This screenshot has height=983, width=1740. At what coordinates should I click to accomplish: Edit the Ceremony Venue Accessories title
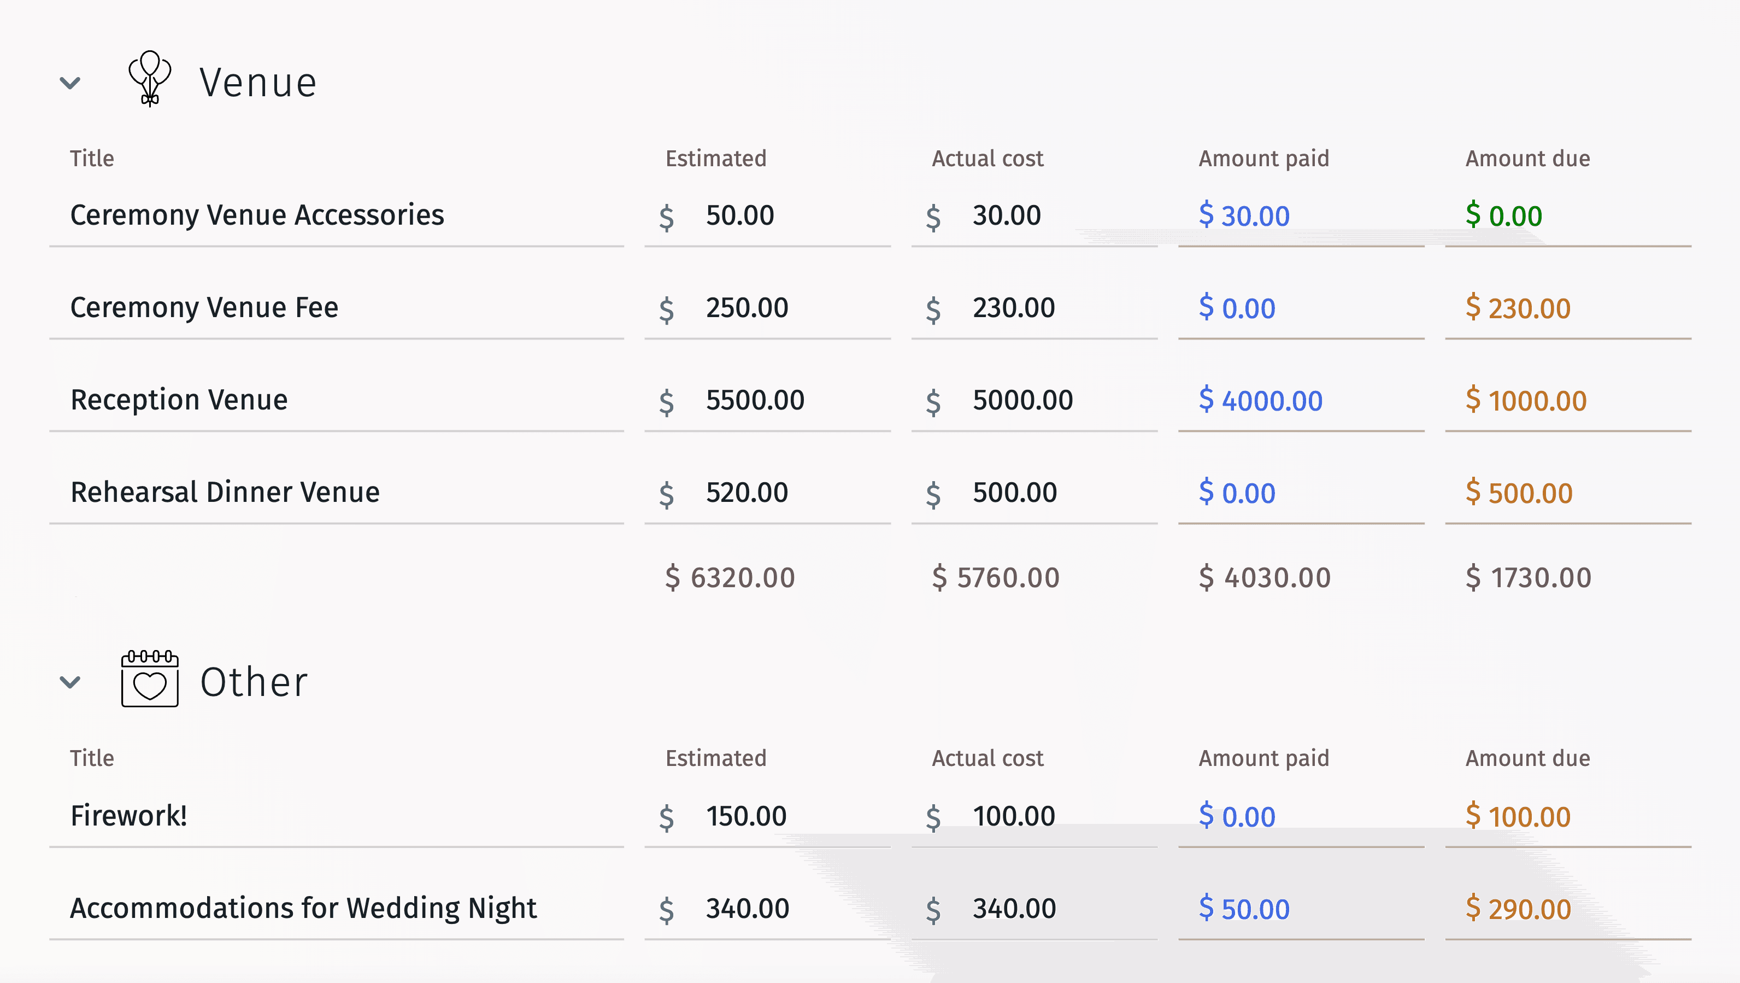click(x=257, y=215)
